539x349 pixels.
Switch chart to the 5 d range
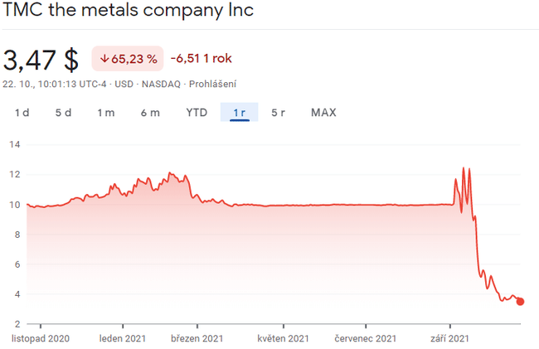click(x=63, y=113)
